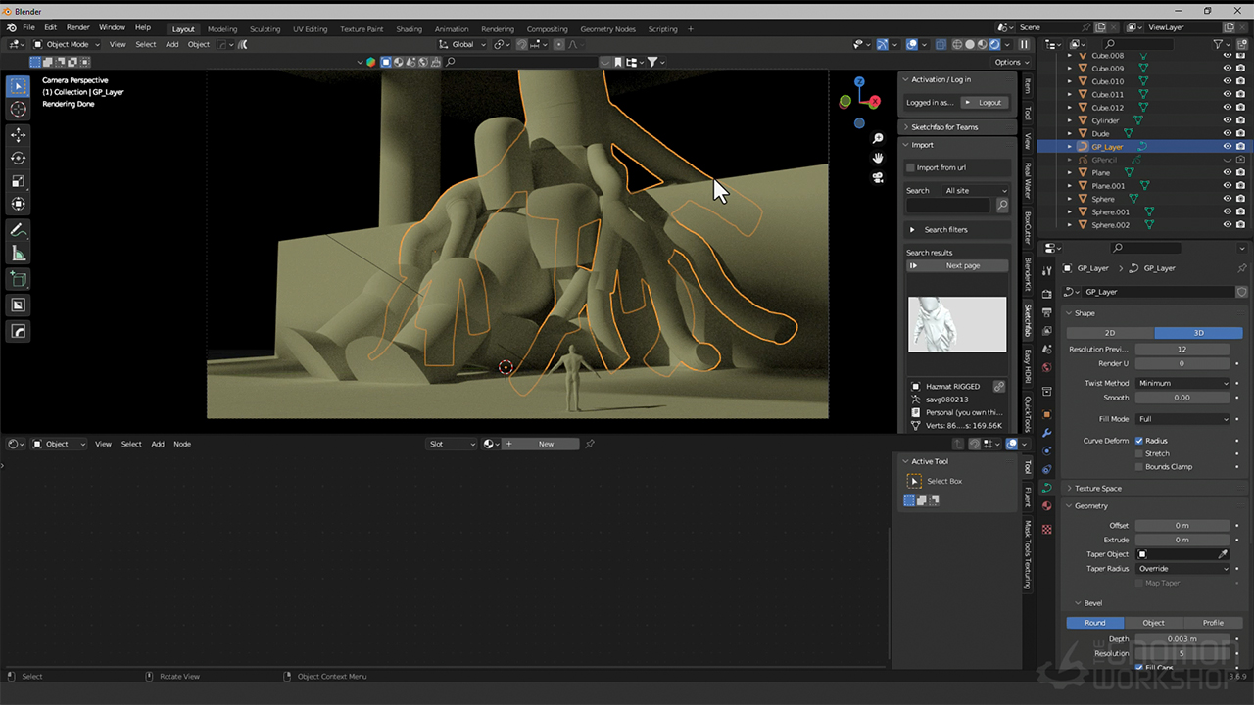The width and height of the screenshot is (1254, 705).
Task: Click the viewport zoom magnifier icon
Action: tap(878, 139)
